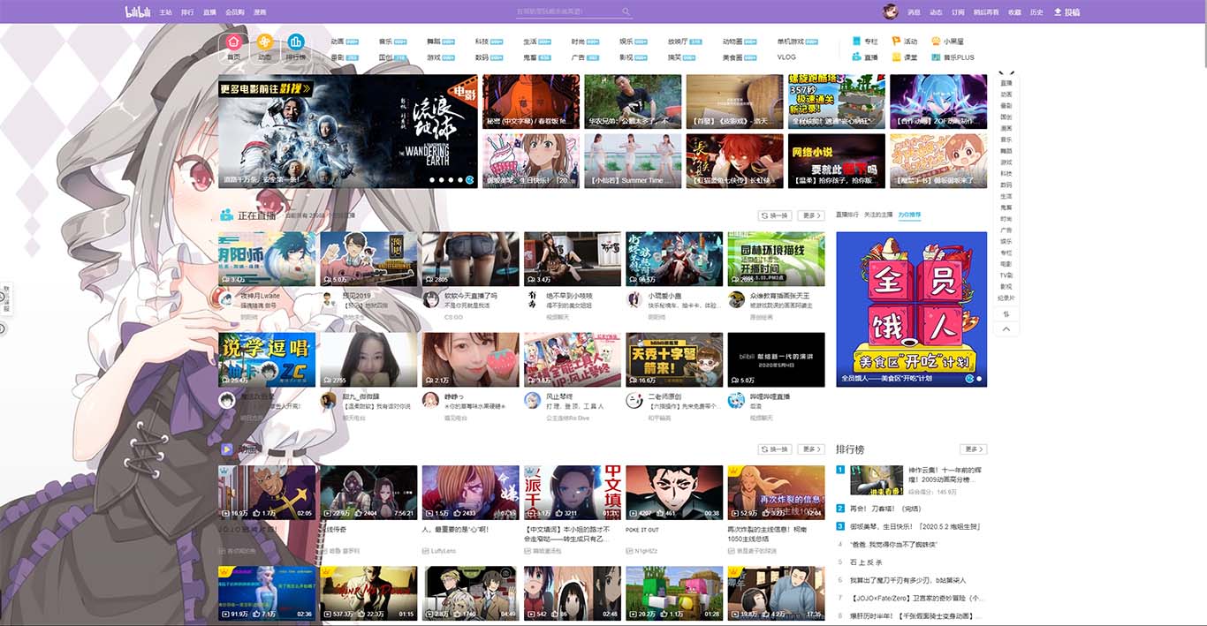Click the search magnifier icon
This screenshot has width=1207, height=626.
pyautogui.click(x=626, y=12)
